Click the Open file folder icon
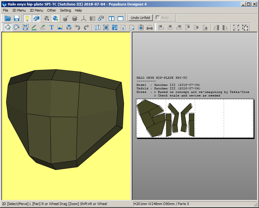This screenshot has width=259, height=208. [8, 18]
